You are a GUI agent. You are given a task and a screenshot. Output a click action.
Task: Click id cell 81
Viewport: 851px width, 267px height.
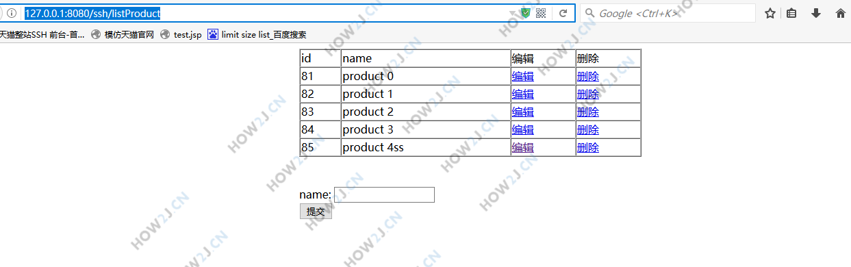(x=320, y=76)
